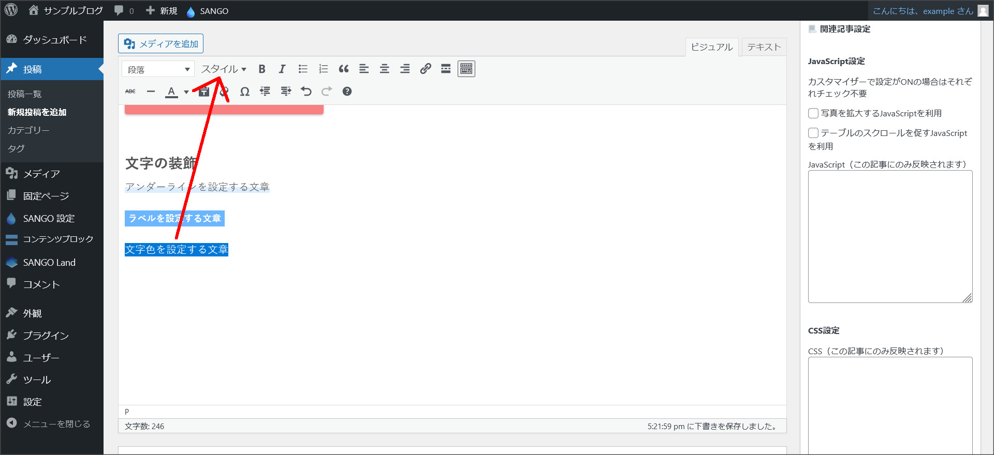The image size is (994, 455).
Task: Open the 段落 paragraph format dropdown
Action: tap(158, 69)
